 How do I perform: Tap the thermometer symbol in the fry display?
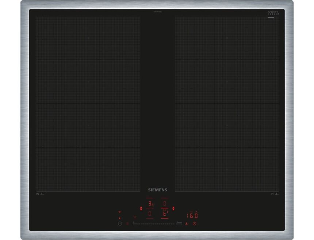point(166,212)
